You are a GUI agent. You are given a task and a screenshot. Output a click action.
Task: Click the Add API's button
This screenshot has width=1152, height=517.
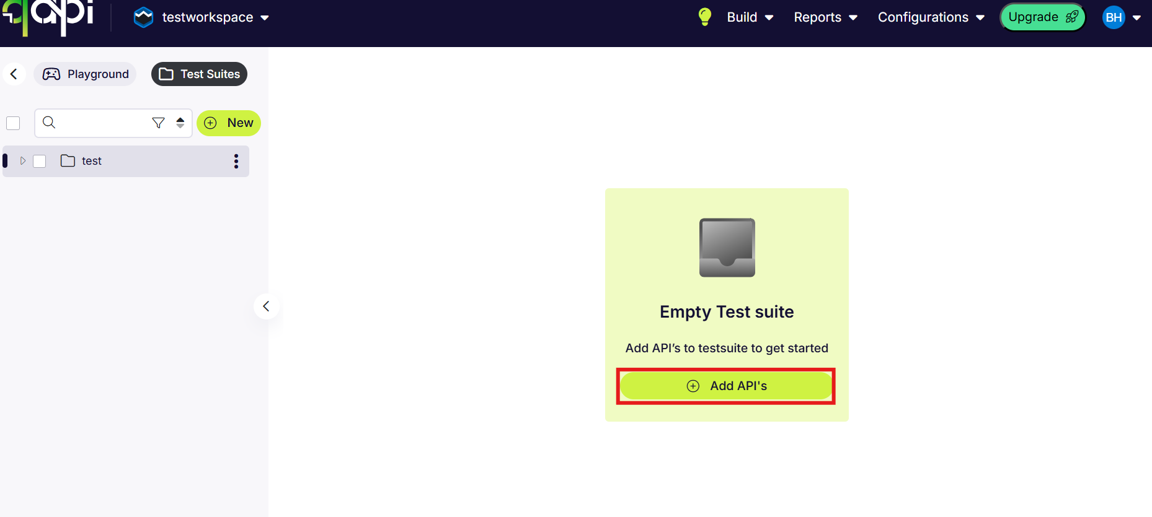[x=726, y=386]
